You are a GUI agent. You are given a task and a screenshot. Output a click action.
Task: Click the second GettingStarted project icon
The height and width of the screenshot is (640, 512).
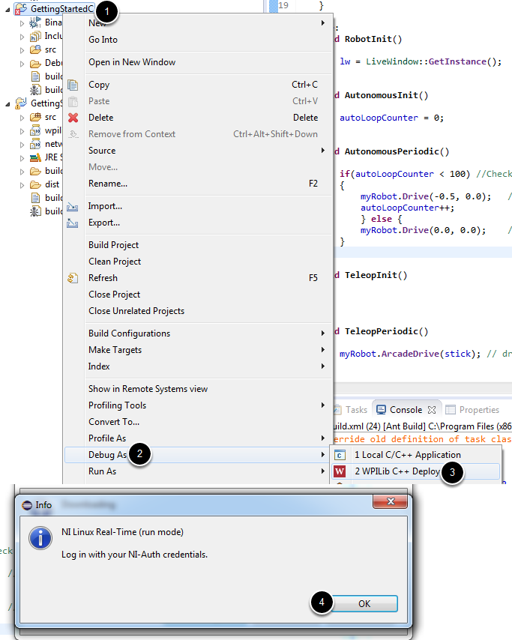[x=21, y=103]
